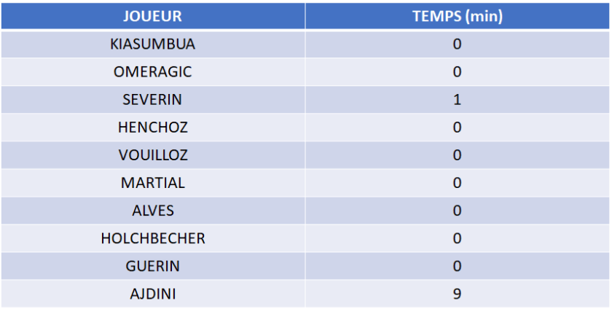Click the time value 9 in AJDINI's row
This screenshot has width=612, height=314.
click(x=457, y=294)
